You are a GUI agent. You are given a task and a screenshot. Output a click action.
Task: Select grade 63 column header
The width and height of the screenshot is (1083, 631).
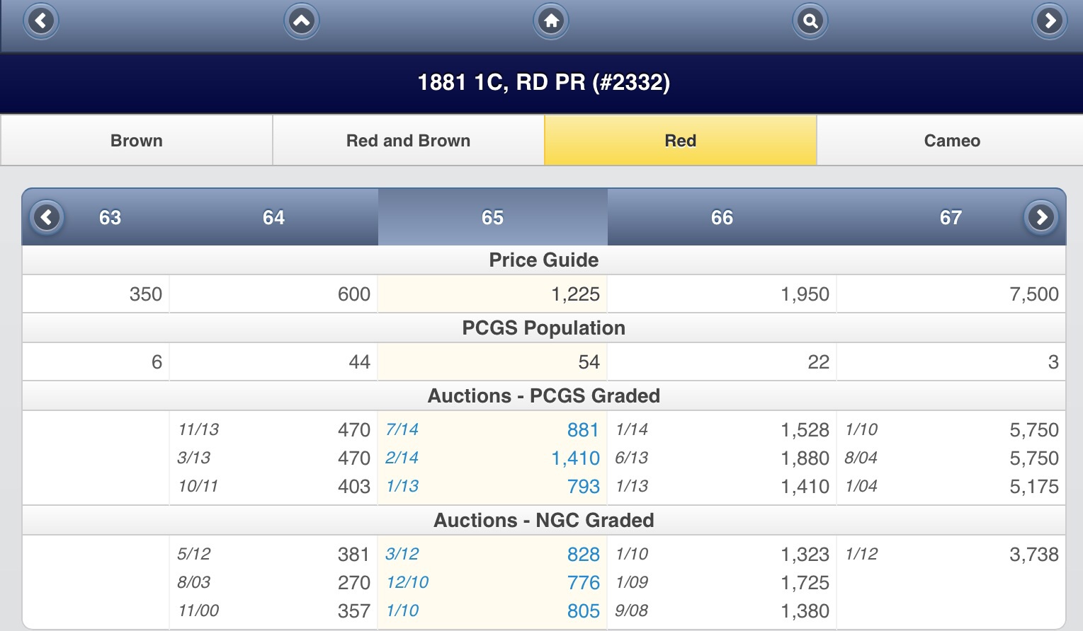tap(110, 217)
